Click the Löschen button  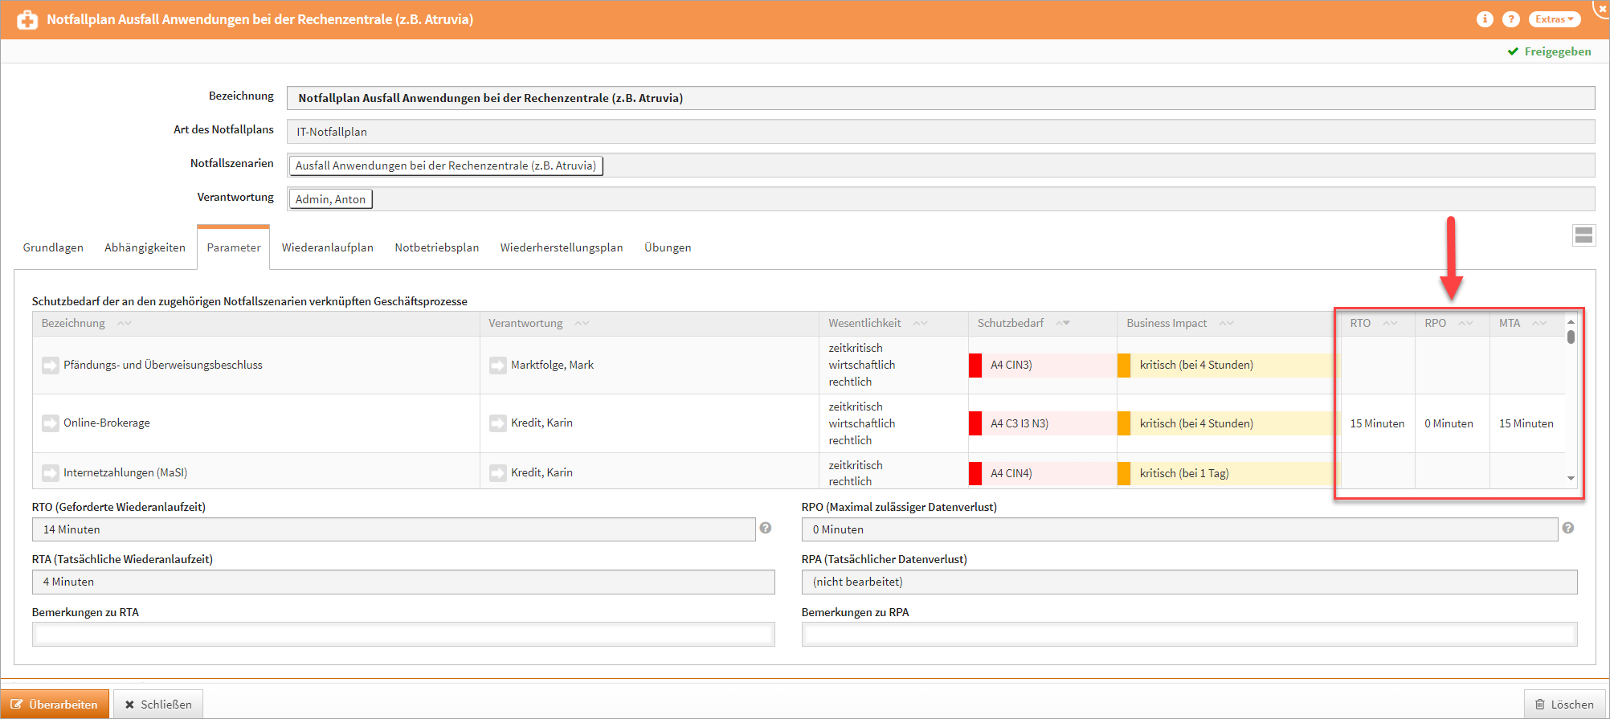pyautogui.click(x=1563, y=705)
